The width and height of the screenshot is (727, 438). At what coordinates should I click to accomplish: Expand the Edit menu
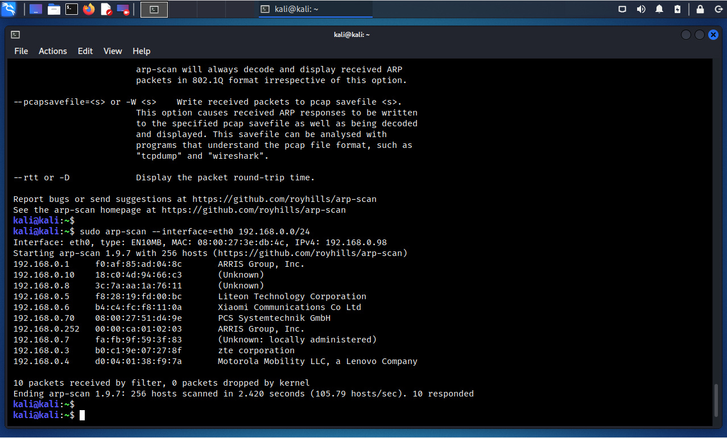point(85,51)
